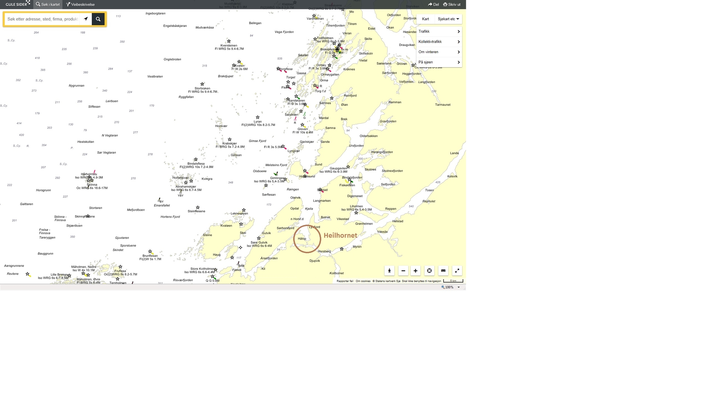
Task: Open the 100% zoom level dropdown arrow
Action: tap(459, 287)
